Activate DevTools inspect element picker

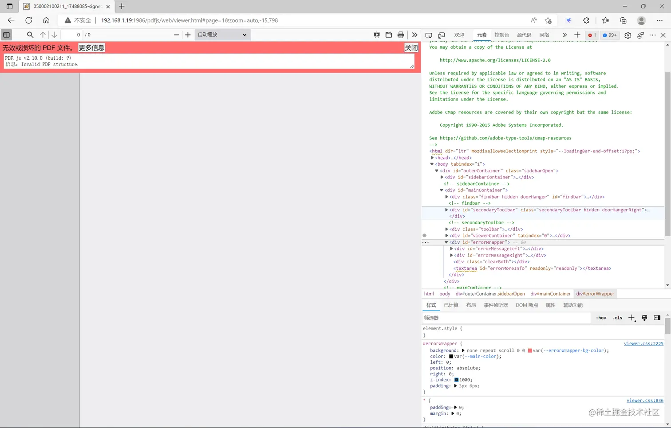(x=429, y=35)
